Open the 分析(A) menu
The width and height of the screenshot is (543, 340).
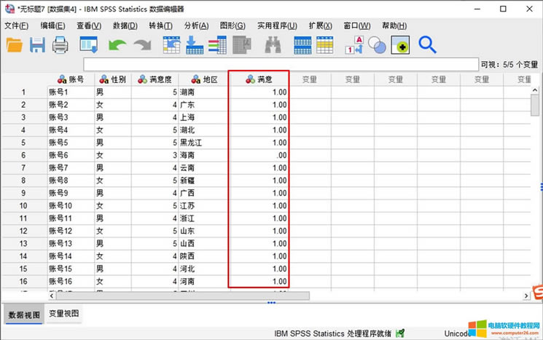(x=196, y=26)
